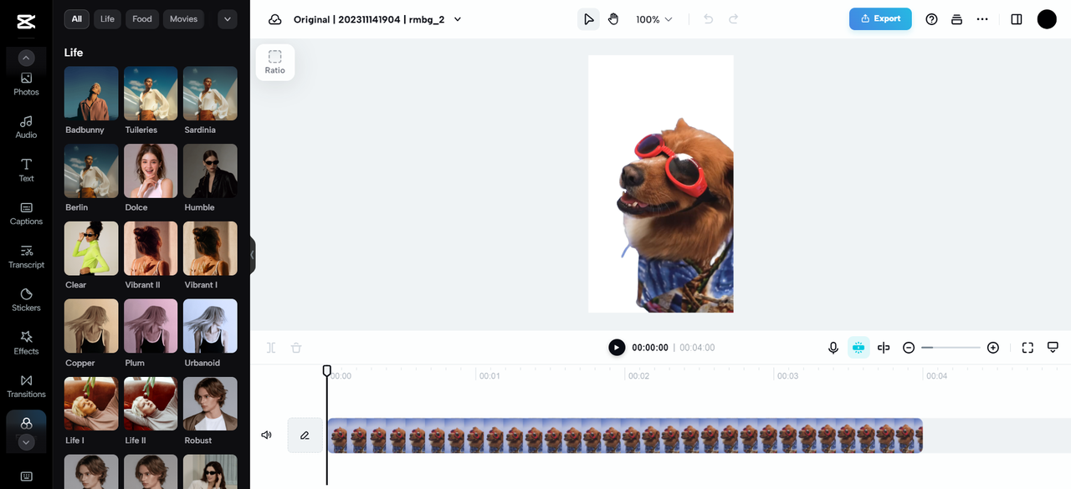Screen dimensions: 1071x489
Task: Click the split at playhead icon near zoom
Action: [884, 348]
